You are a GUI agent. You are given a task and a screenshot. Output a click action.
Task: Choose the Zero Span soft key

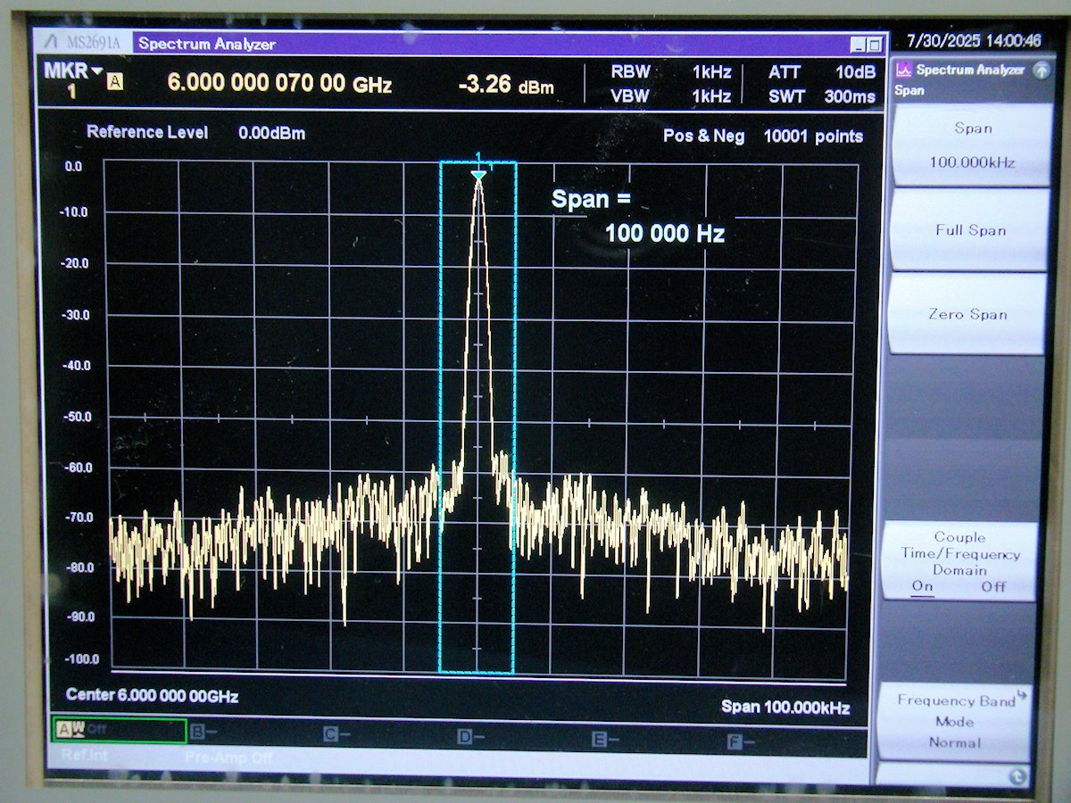click(x=967, y=314)
